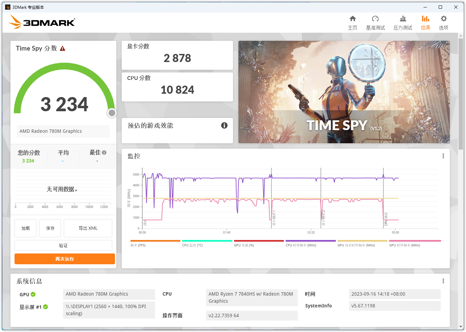Open the system info three-dot menu
Viewport: 466px width, 332px height.
point(443,281)
